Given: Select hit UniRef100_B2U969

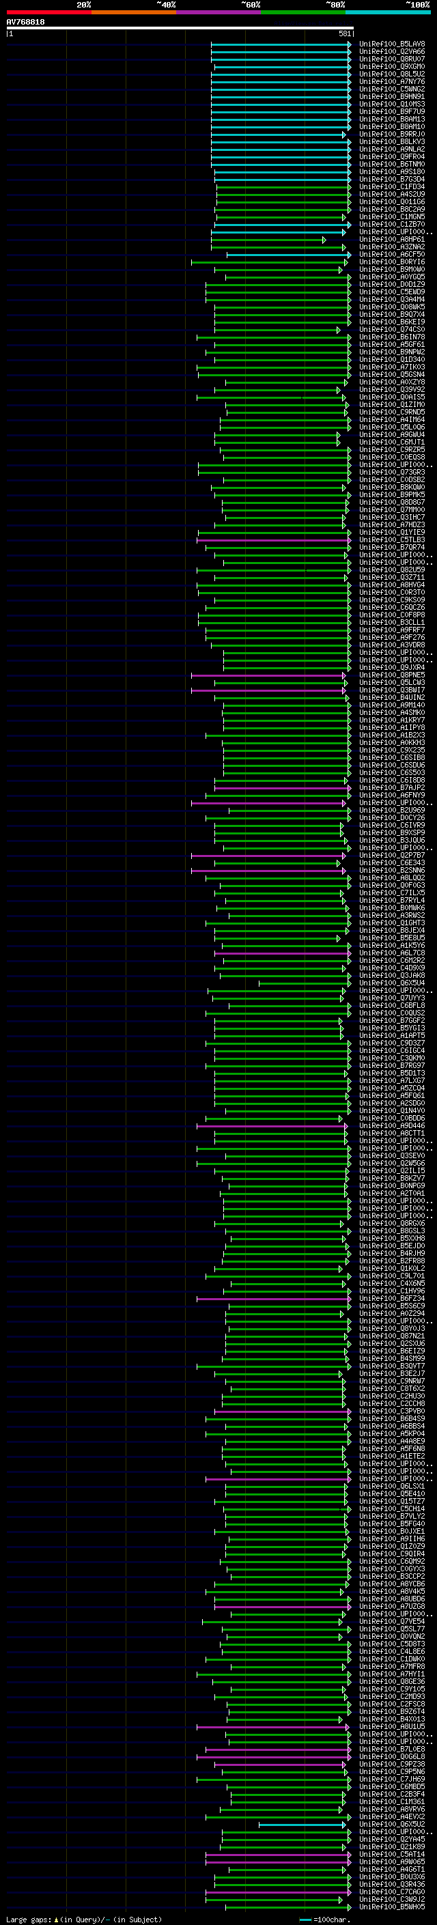Looking at the screenshot, I should click(391, 810).
